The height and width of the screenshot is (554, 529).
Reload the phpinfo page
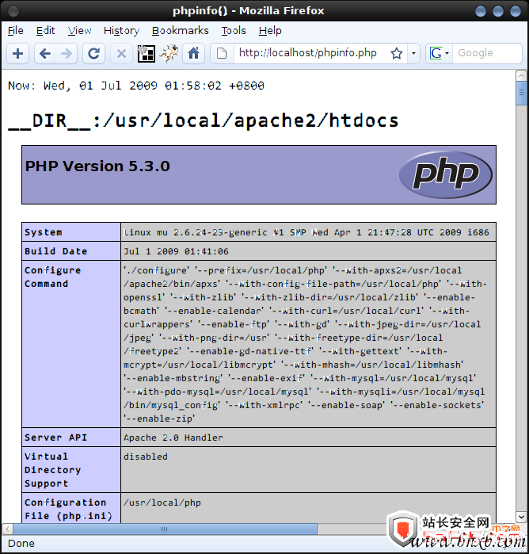point(93,54)
